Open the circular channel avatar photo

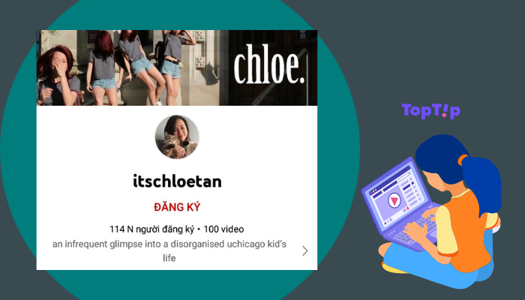[177, 136]
